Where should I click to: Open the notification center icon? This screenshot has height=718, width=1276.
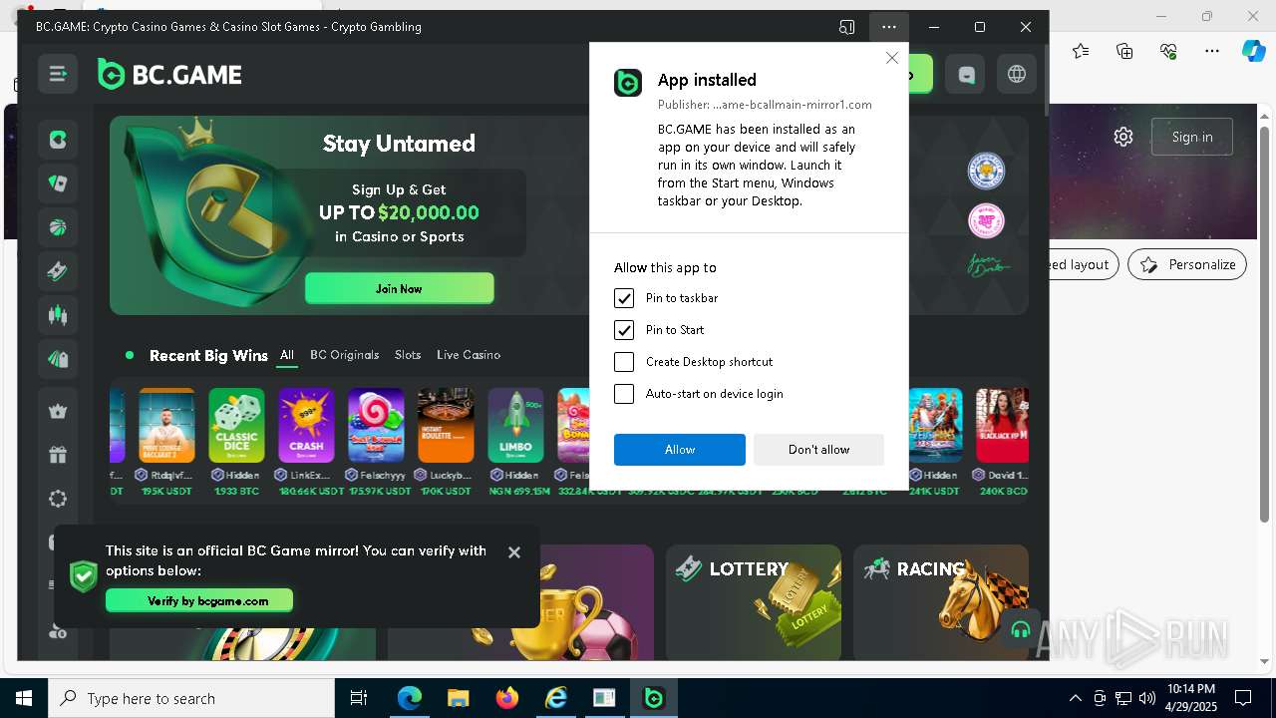click(1243, 698)
